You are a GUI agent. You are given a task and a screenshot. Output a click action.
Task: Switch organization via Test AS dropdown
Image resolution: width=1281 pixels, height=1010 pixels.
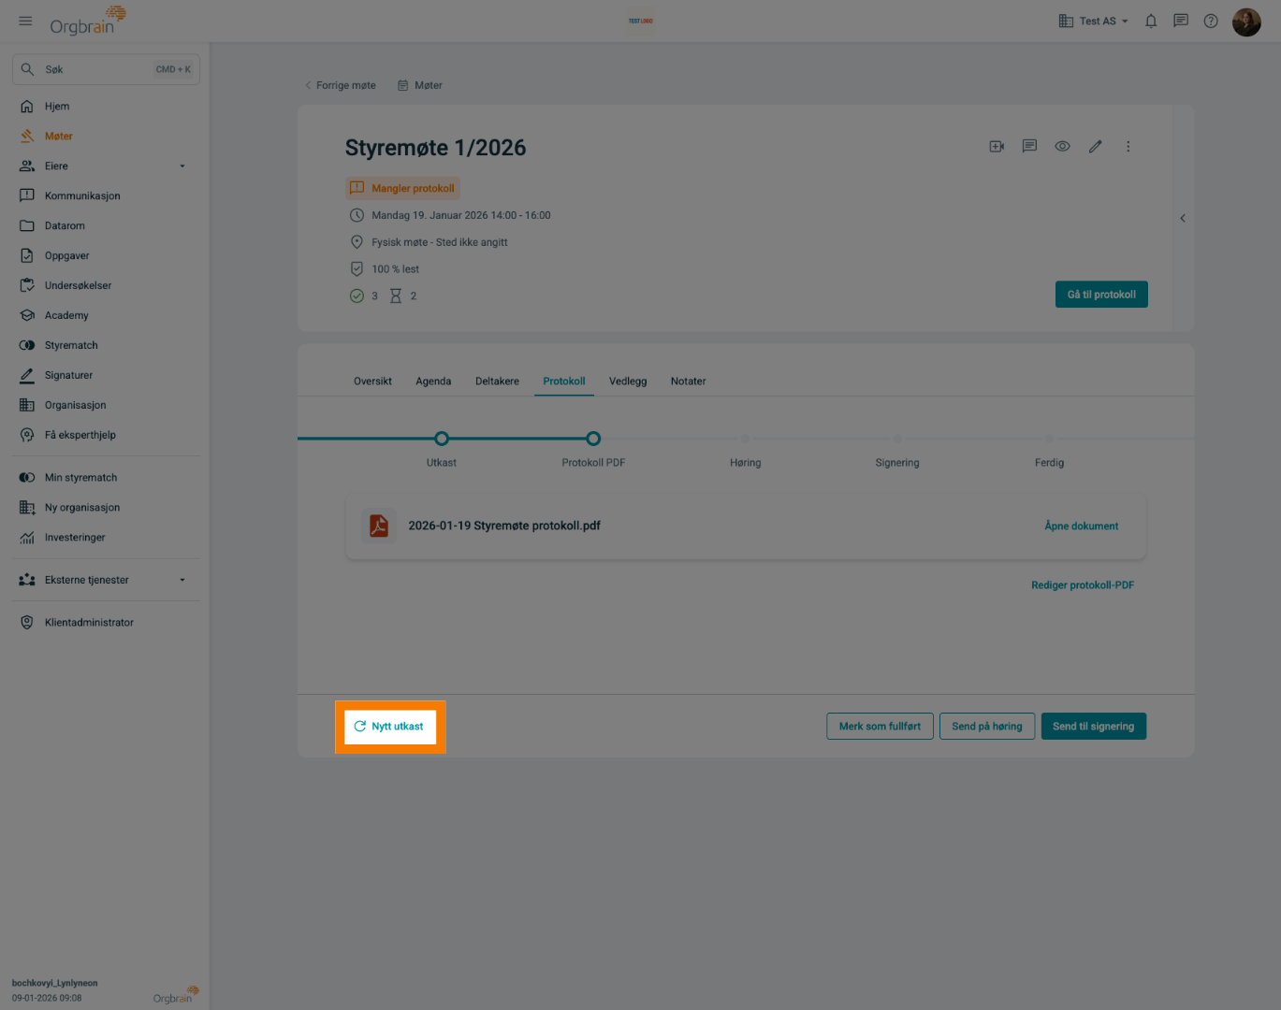tap(1093, 21)
